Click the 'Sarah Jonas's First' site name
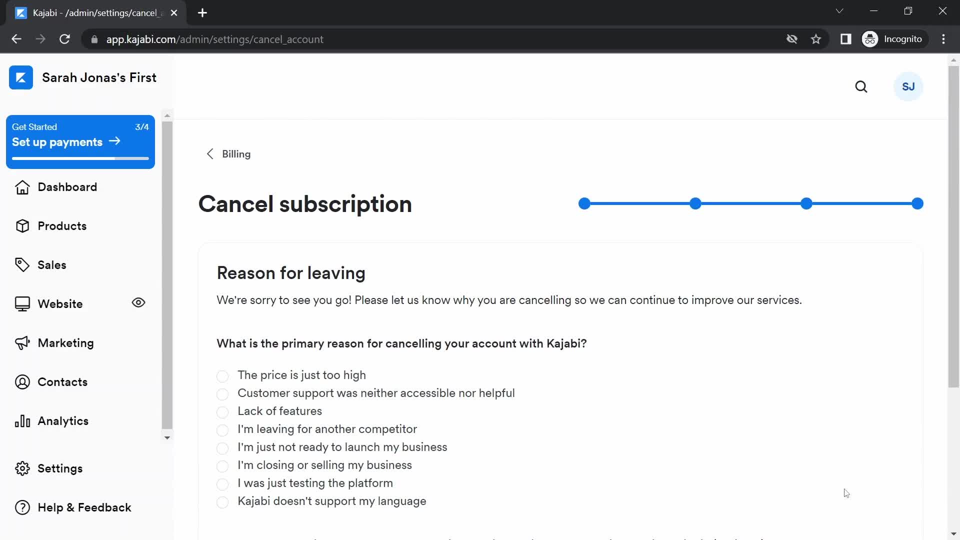The width and height of the screenshot is (960, 540). click(x=99, y=77)
